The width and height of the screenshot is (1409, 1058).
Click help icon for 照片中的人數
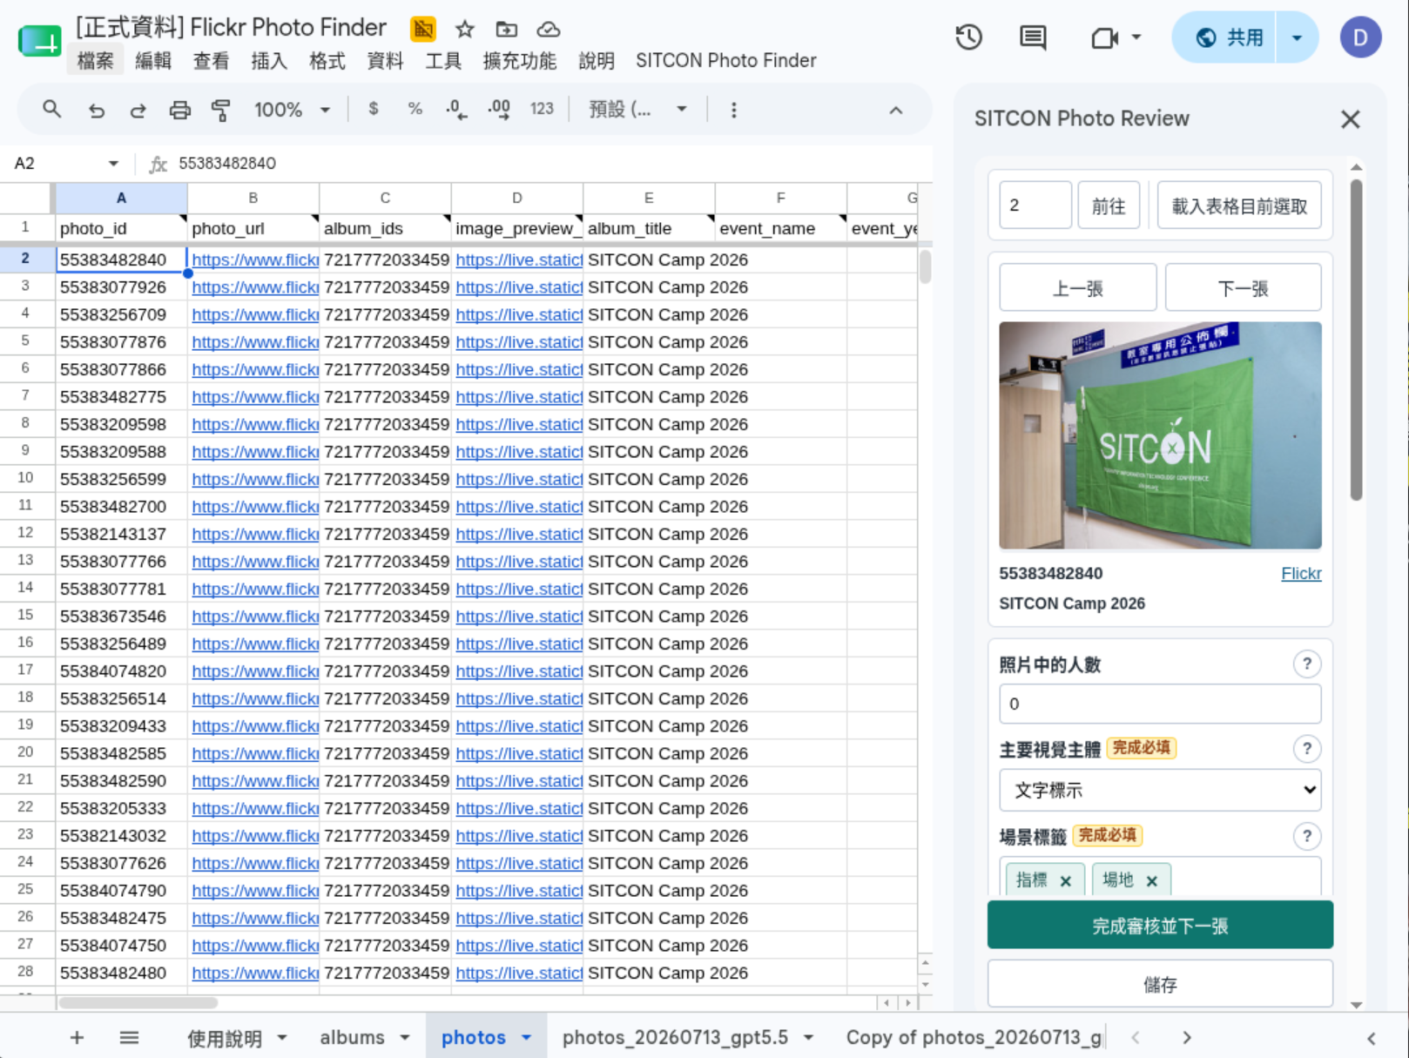pyautogui.click(x=1306, y=664)
